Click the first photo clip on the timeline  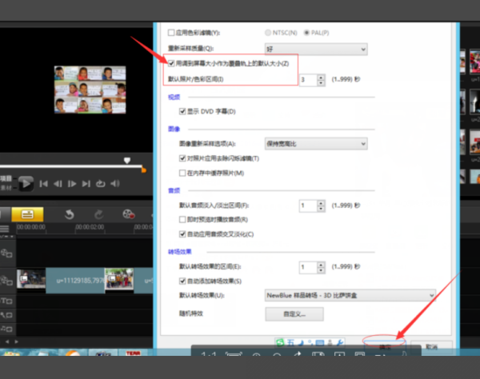(31, 280)
